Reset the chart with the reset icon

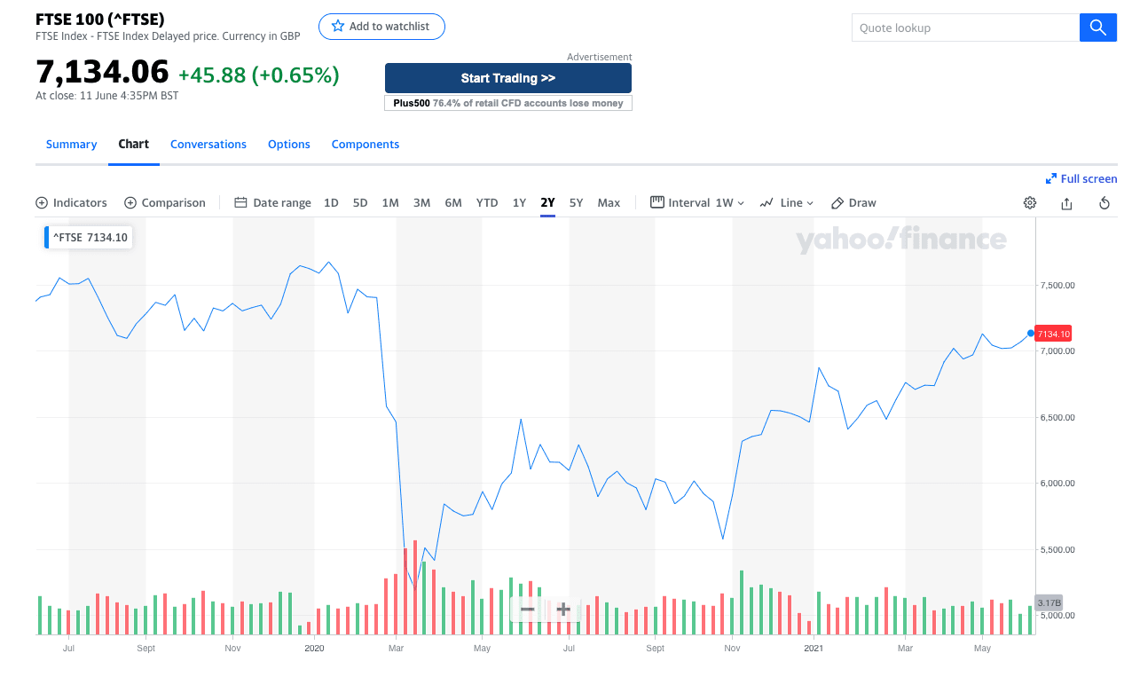point(1104,203)
